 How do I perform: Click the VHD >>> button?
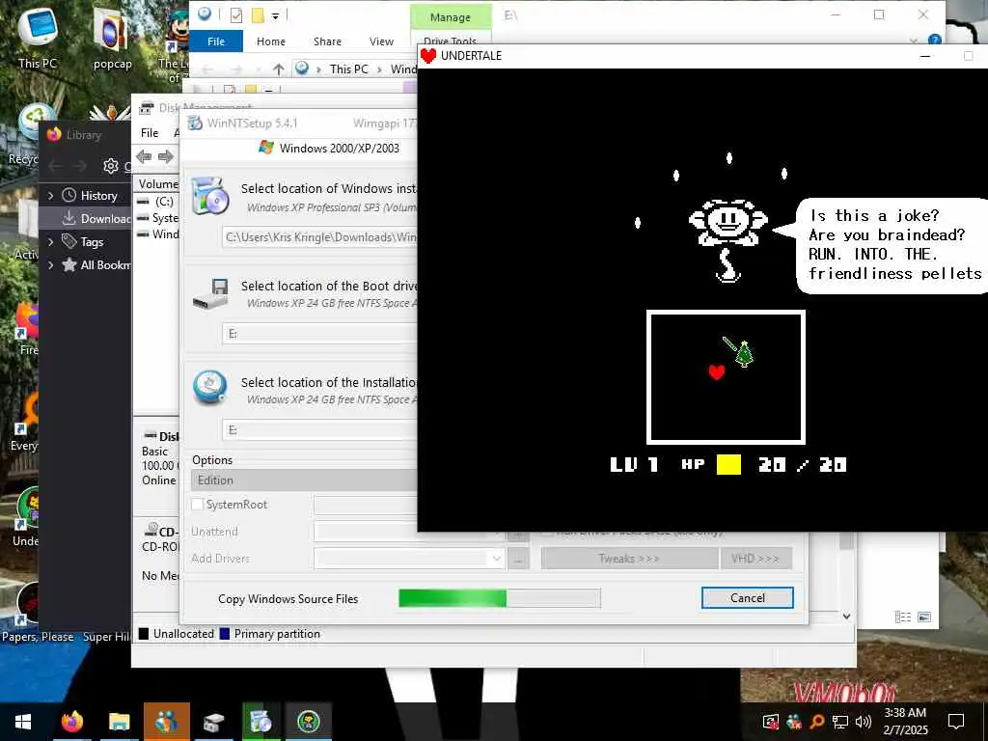755,559
